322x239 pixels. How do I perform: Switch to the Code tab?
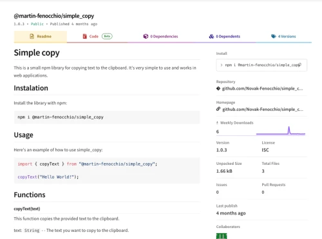point(97,37)
